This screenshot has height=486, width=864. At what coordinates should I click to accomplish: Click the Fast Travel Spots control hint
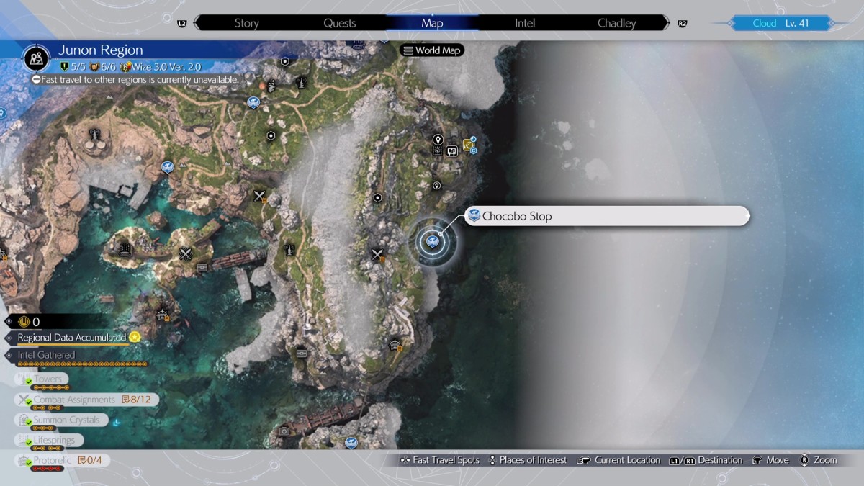[440, 460]
